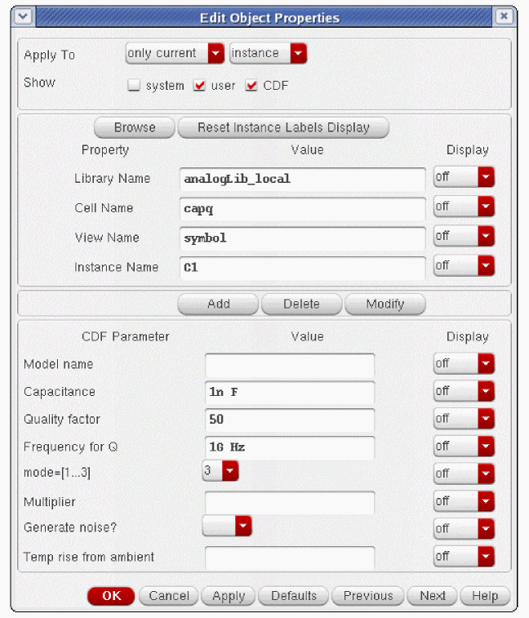Click the Cell Name value field

(302, 208)
